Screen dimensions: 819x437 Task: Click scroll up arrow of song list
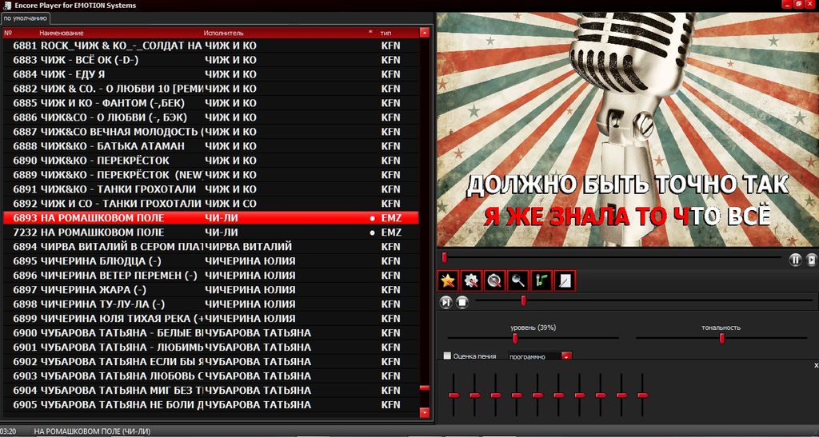424,34
